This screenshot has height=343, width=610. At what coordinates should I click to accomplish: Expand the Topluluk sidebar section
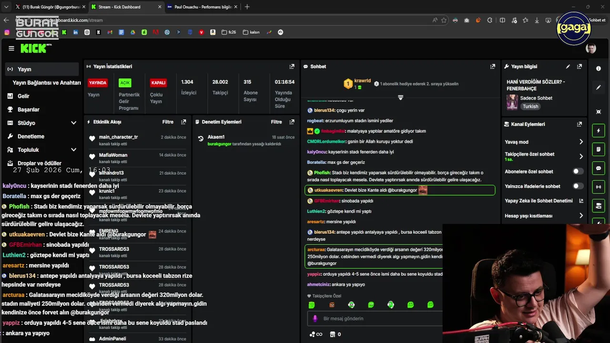click(73, 150)
